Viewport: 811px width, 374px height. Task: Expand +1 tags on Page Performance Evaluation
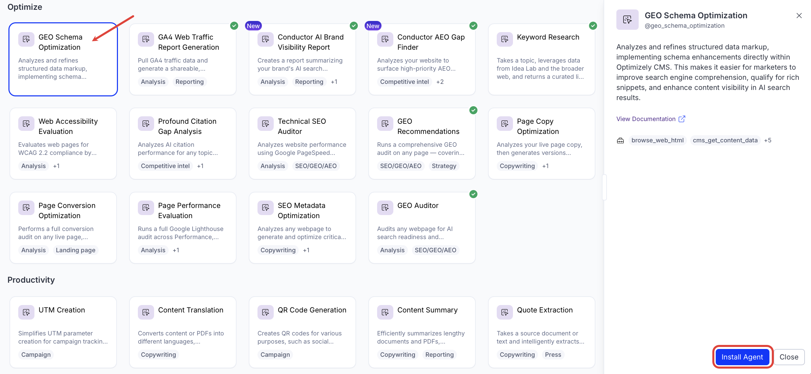tap(176, 250)
